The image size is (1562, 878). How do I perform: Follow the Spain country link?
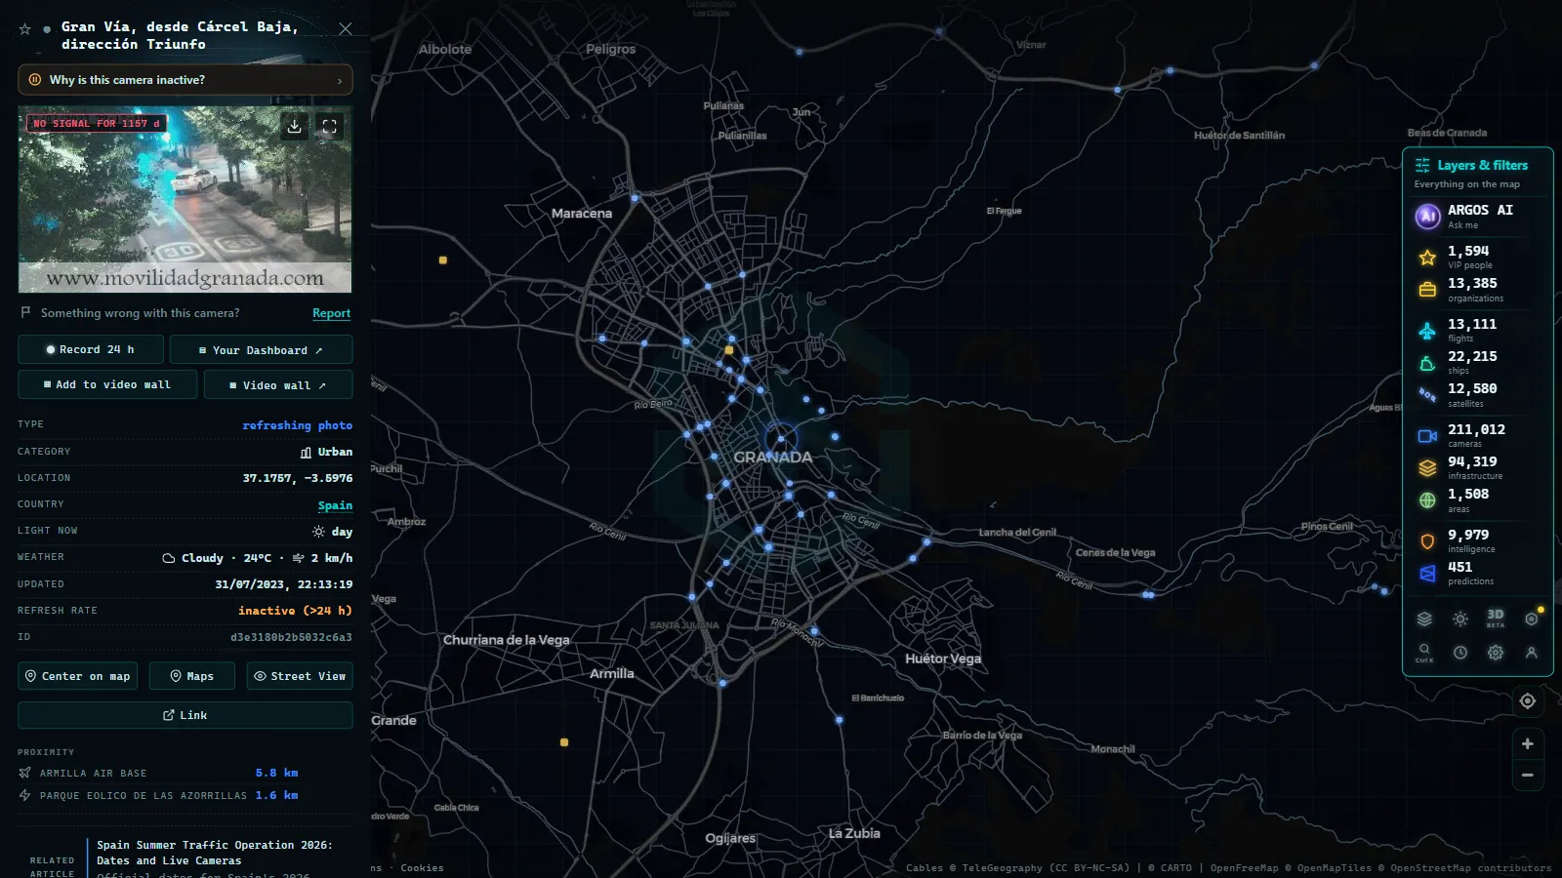[335, 505]
